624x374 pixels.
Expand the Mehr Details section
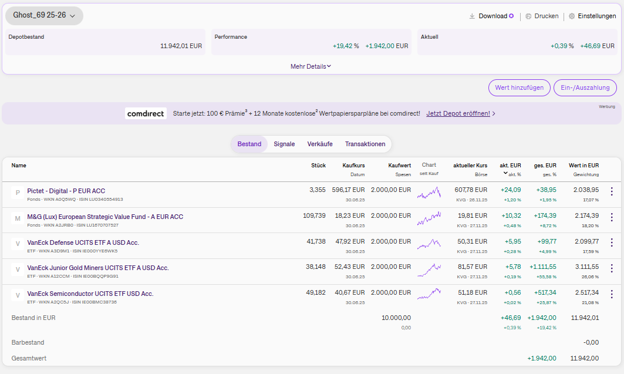tap(311, 66)
